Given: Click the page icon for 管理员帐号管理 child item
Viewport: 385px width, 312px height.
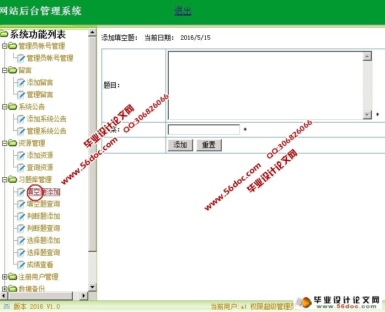Looking at the screenshot, I should [x=21, y=59].
